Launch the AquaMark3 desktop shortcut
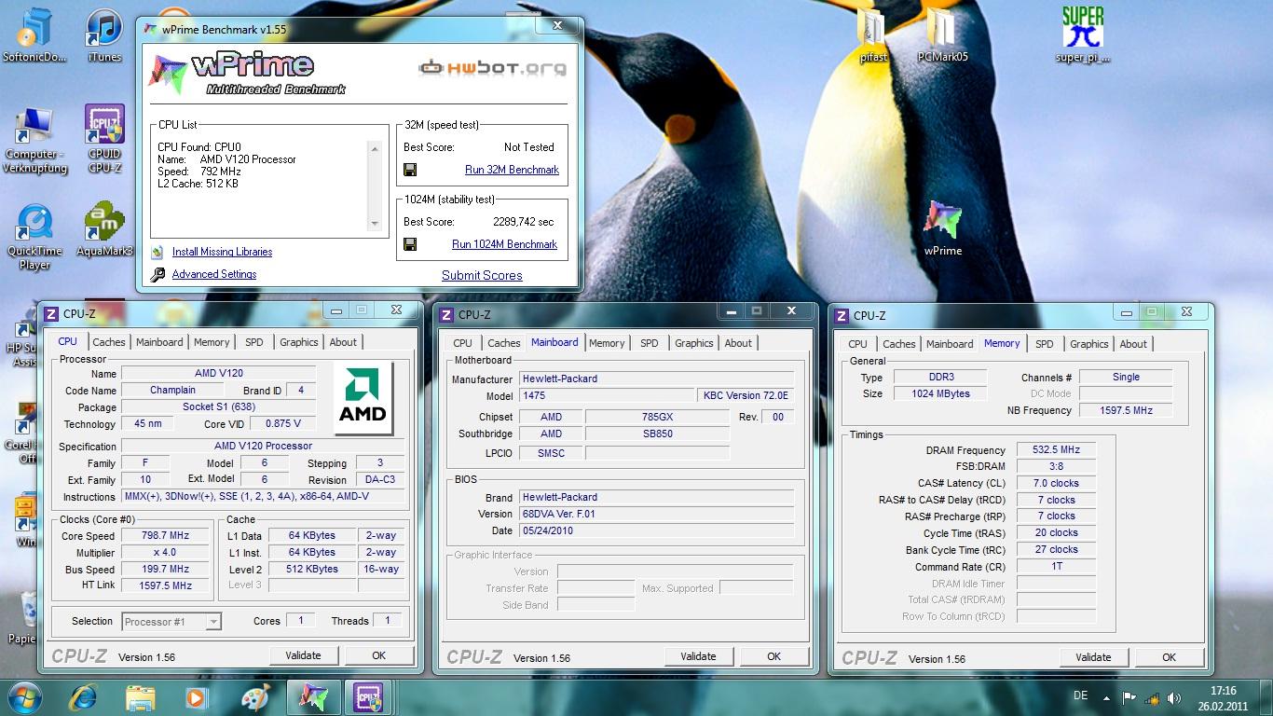 (x=104, y=230)
